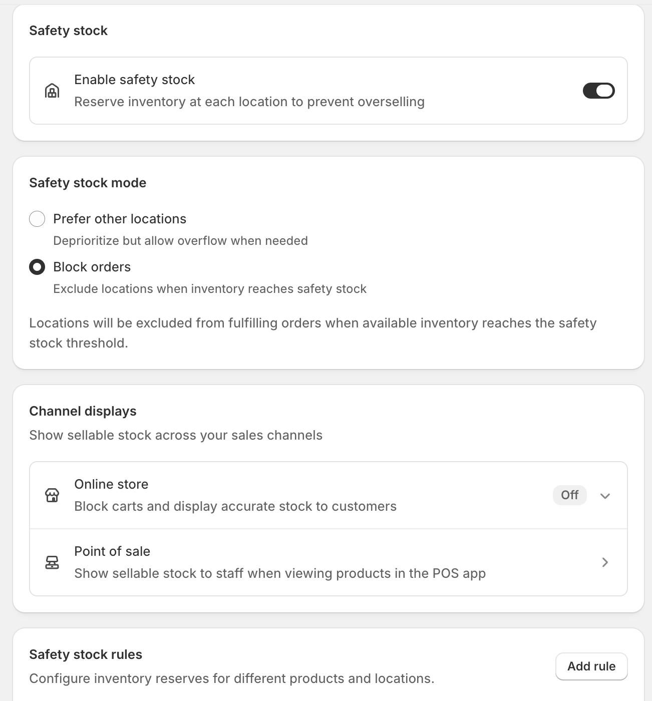Click the "Safety stock rules" title
The height and width of the screenshot is (701, 652).
[86, 654]
